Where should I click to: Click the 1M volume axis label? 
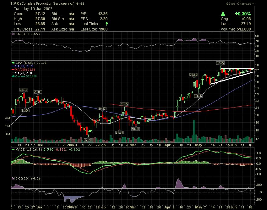tap(8, 134)
